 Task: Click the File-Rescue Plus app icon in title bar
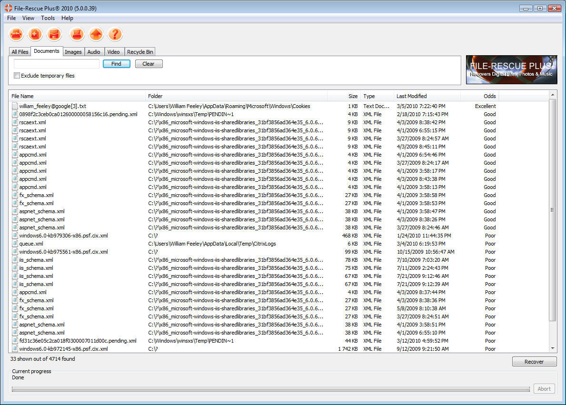click(8, 8)
